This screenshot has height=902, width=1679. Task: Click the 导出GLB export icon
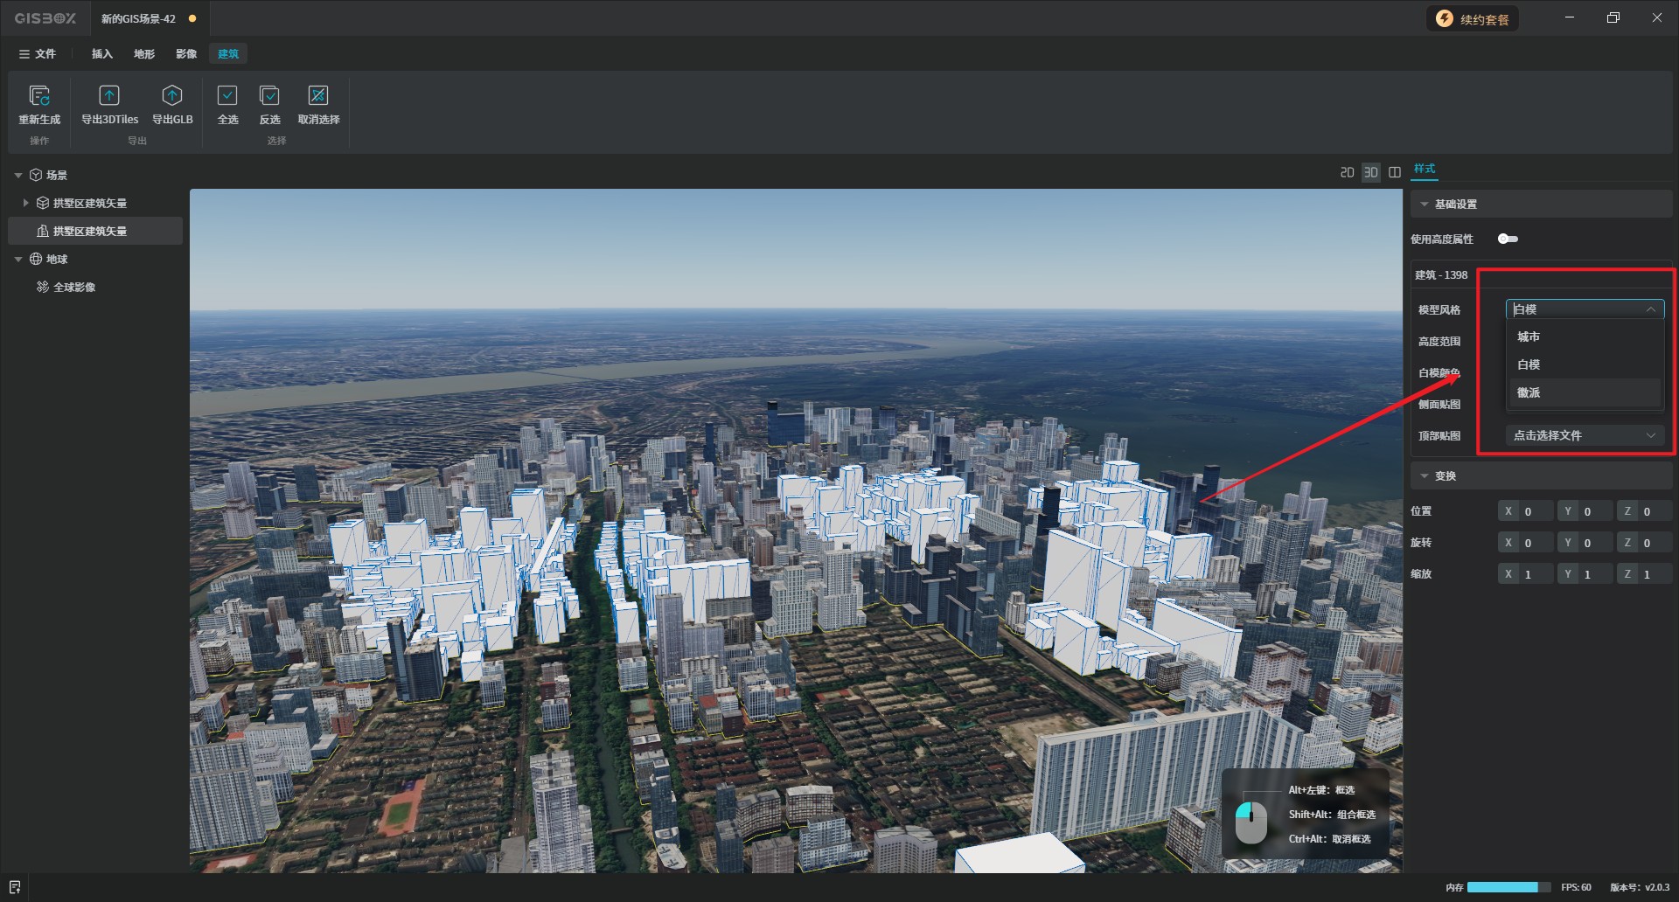click(172, 95)
